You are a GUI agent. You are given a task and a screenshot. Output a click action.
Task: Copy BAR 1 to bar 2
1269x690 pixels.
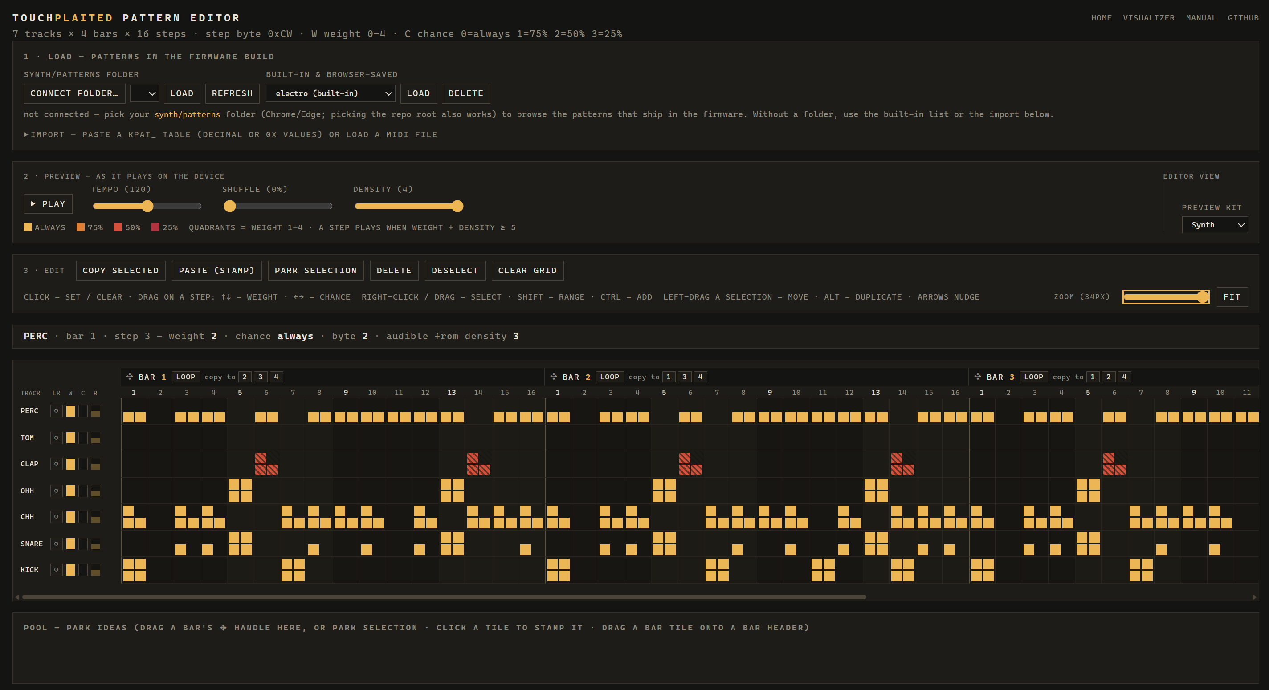click(245, 377)
